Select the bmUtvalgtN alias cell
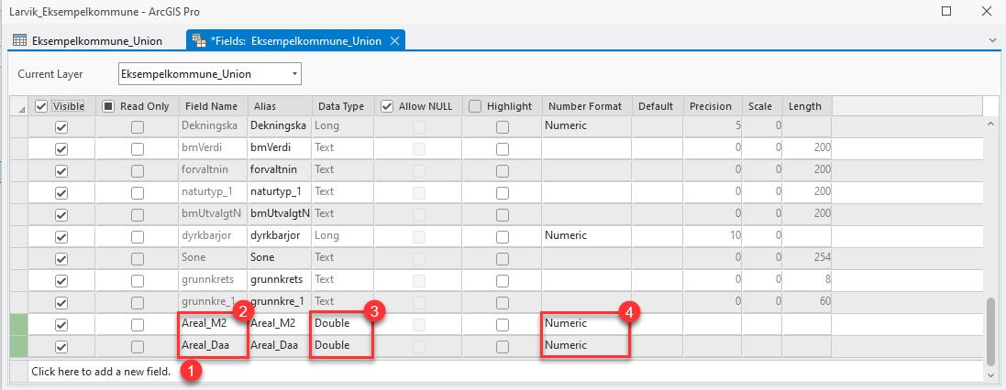The height and width of the screenshot is (390, 1006). [x=279, y=213]
